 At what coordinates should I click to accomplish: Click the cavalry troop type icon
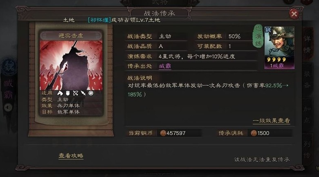pyautogui.click(x=60, y=93)
